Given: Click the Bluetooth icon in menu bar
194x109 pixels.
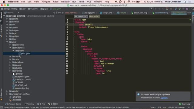Looking at the screenshot, I should [x=124, y=2].
